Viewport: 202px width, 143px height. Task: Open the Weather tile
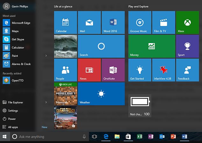(x=101, y=94)
